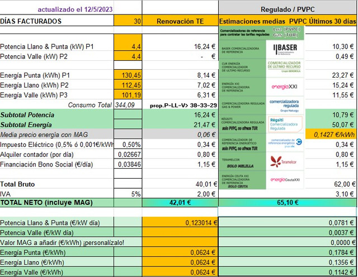The height and width of the screenshot is (277, 358).
Task: Click the PVPC 0,0037 € valley power price
Action: pos(341,232)
